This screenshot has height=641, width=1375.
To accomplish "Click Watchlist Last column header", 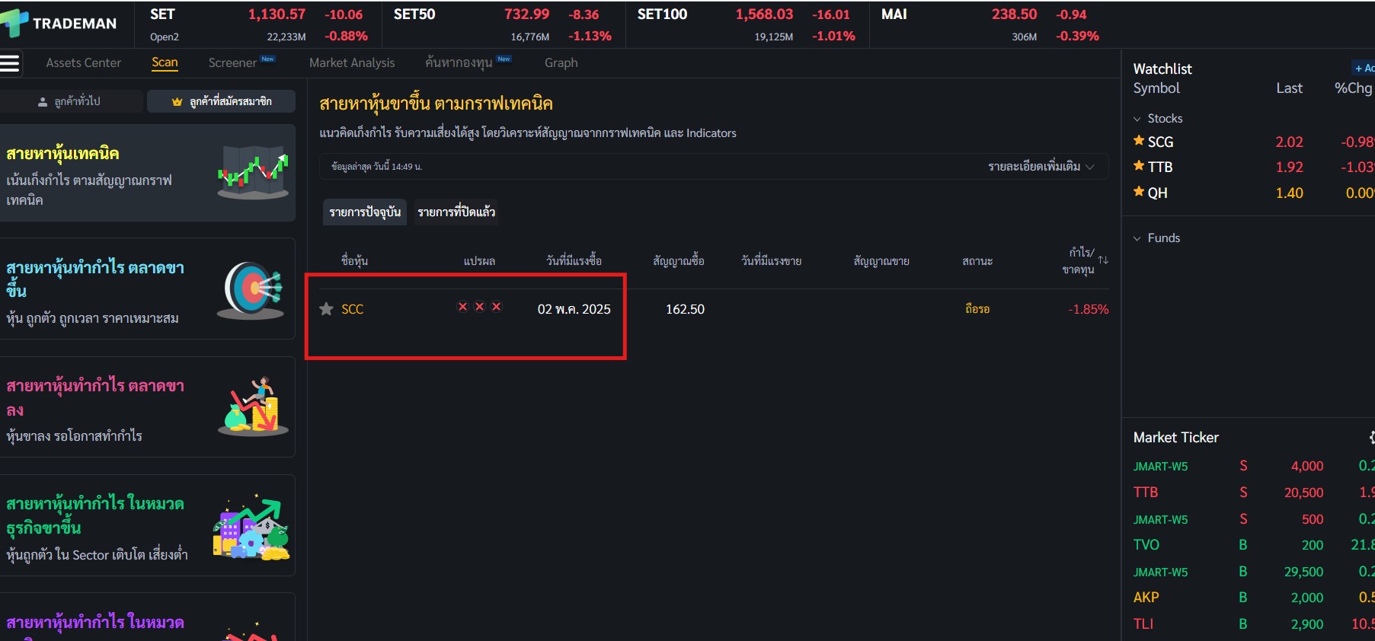I will click(1289, 88).
